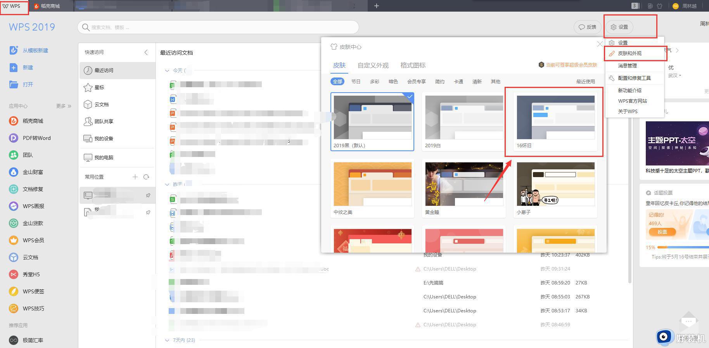This screenshot has height=348, width=709.
Task: Click the 从模板新建 icon in sidebar
Action: click(x=14, y=50)
